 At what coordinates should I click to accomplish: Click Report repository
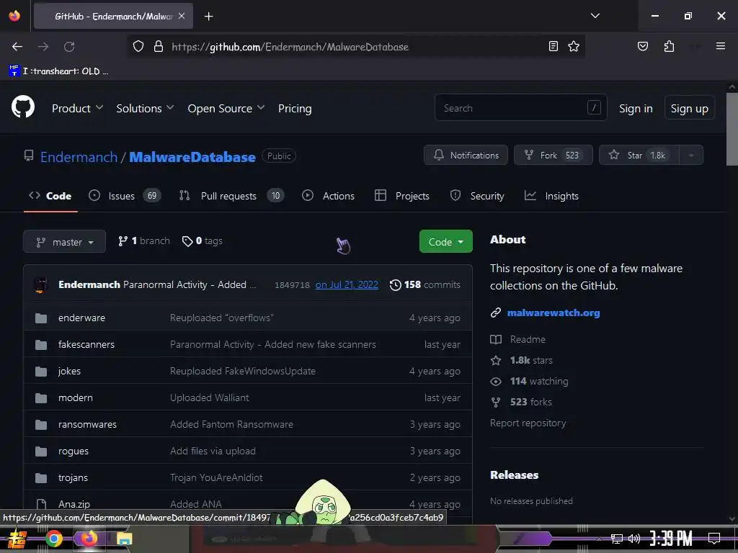[x=528, y=423]
